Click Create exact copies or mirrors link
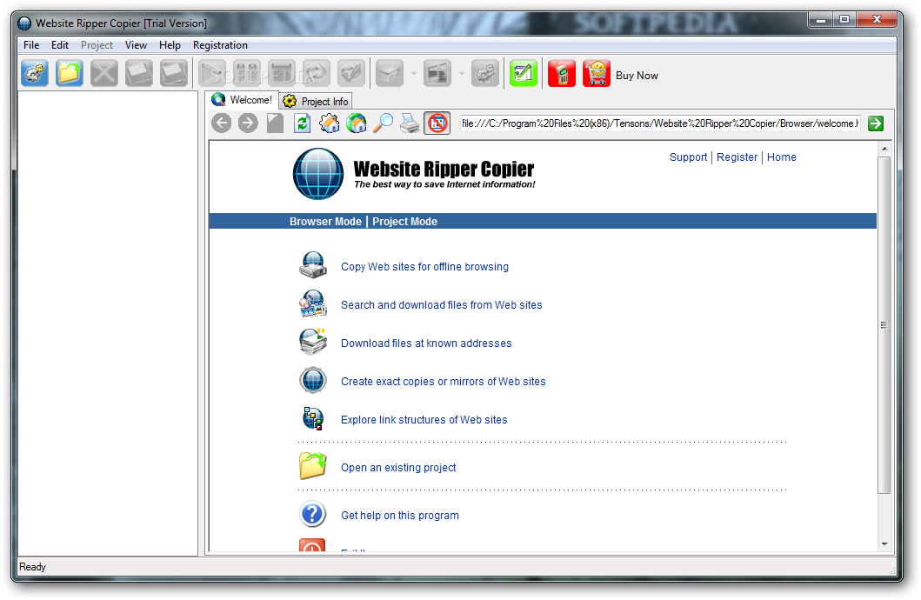The width and height of the screenshot is (921, 600). 444,382
